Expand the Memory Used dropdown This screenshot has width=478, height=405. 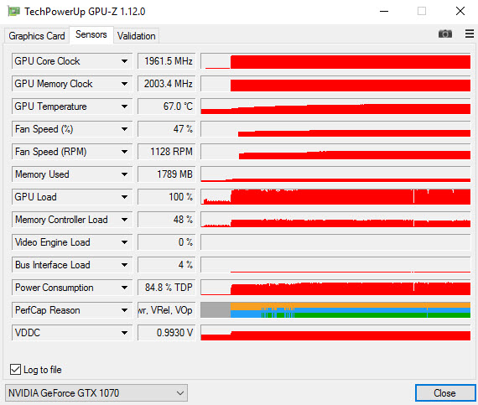[124, 174]
